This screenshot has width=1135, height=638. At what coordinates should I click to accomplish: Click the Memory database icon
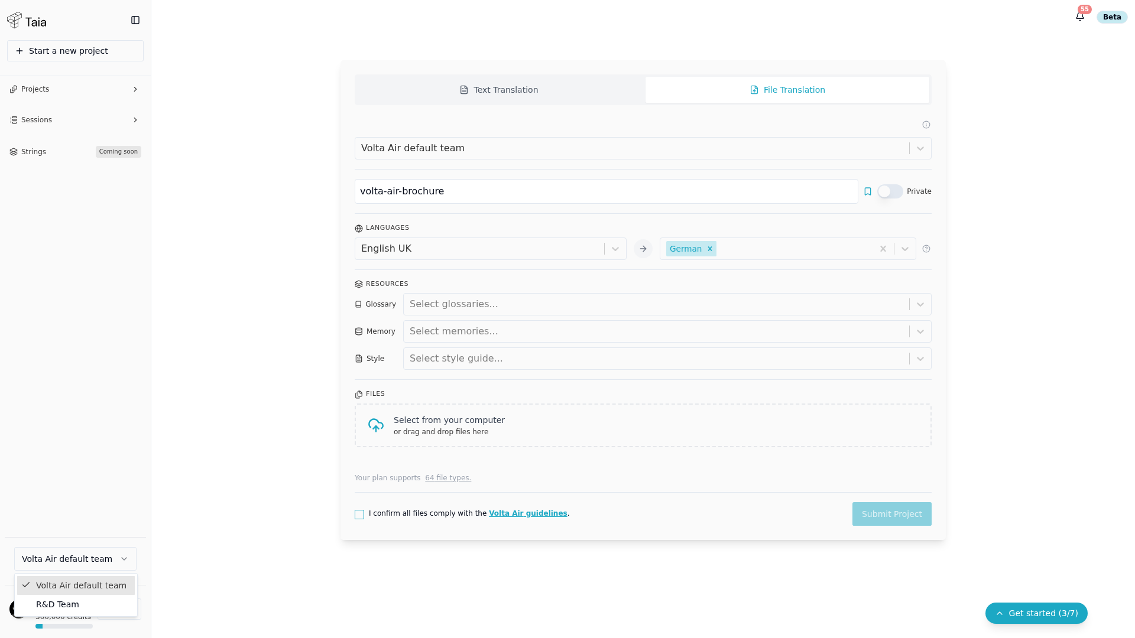coord(359,331)
